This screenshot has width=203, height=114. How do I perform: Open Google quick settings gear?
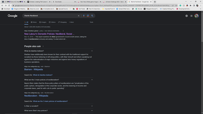click(x=187, y=16)
